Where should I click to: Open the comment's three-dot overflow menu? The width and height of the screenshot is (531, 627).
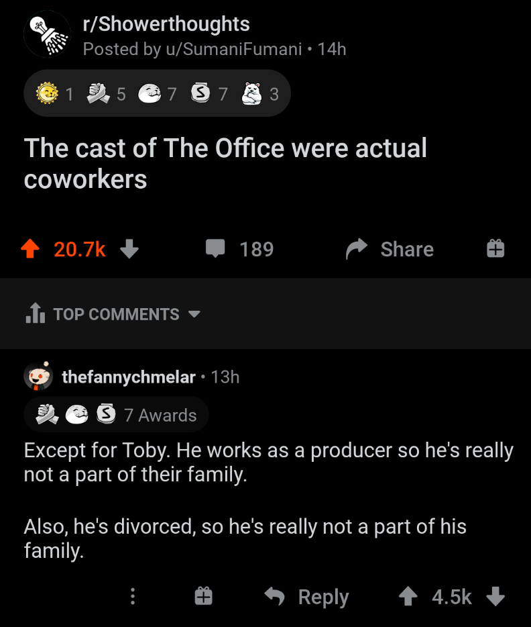[x=133, y=596]
